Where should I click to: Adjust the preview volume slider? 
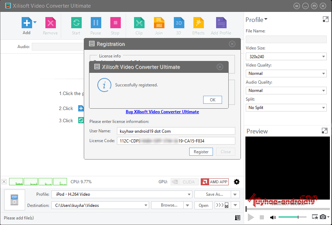tap(293, 217)
